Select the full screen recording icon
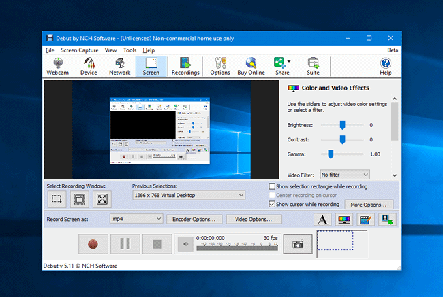Screen dimensions: 443x297 pos(102,199)
